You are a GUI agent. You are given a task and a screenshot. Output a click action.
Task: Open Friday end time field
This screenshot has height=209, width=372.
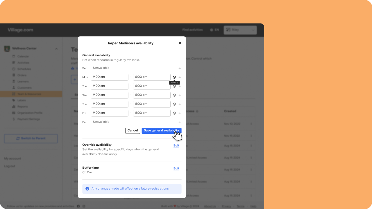click(x=152, y=113)
